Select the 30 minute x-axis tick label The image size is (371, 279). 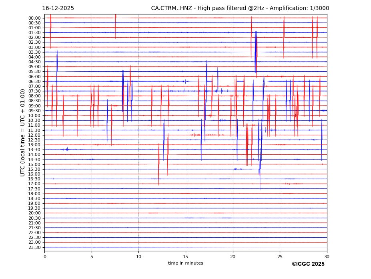[x=327, y=257]
